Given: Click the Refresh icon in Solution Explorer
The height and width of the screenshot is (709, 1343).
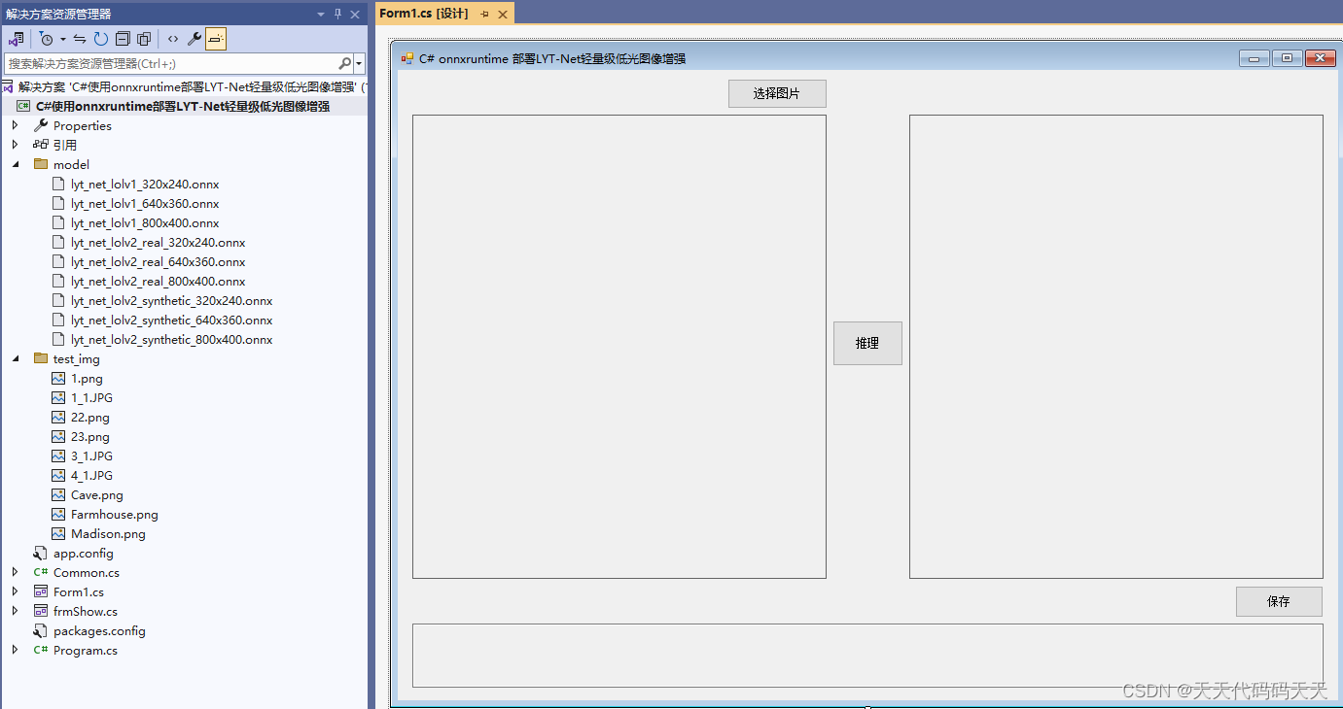Looking at the screenshot, I should [x=101, y=38].
